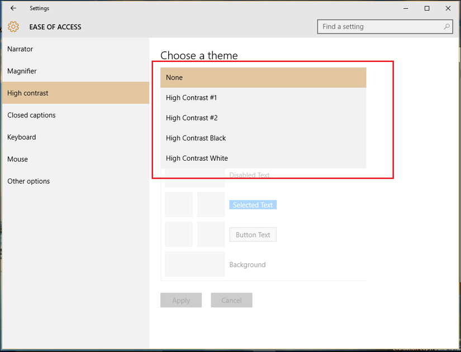
Task: Select High contrast in the sidebar
Action: tap(28, 93)
